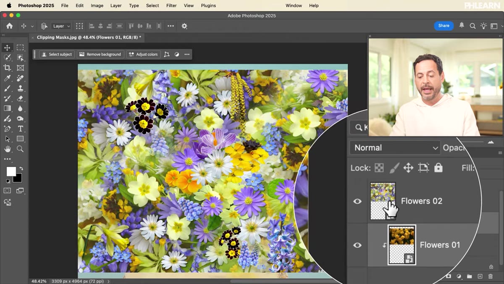Select the Move tool in the toolbar
This screenshot has height=284, width=504.
pos(7,47)
